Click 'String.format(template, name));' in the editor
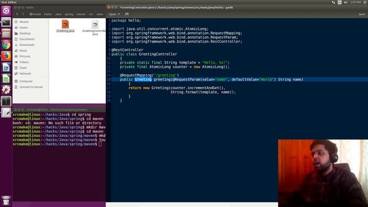The image size is (368, 207). pyautogui.click(x=203, y=92)
